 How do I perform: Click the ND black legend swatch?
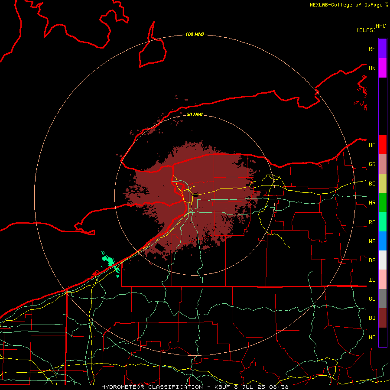pyautogui.click(x=383, y=337)
